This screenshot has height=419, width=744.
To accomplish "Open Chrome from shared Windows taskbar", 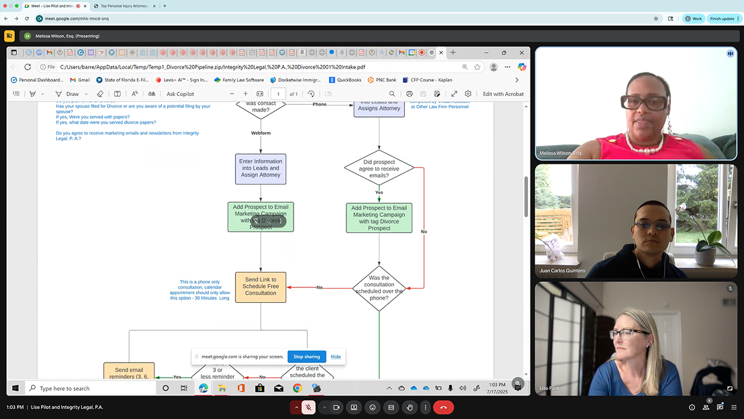I will (297, 388).
